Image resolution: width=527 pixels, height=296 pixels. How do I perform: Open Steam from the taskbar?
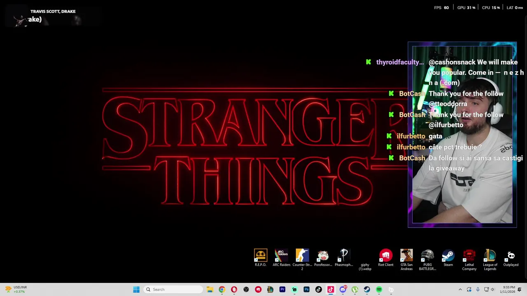367,289
